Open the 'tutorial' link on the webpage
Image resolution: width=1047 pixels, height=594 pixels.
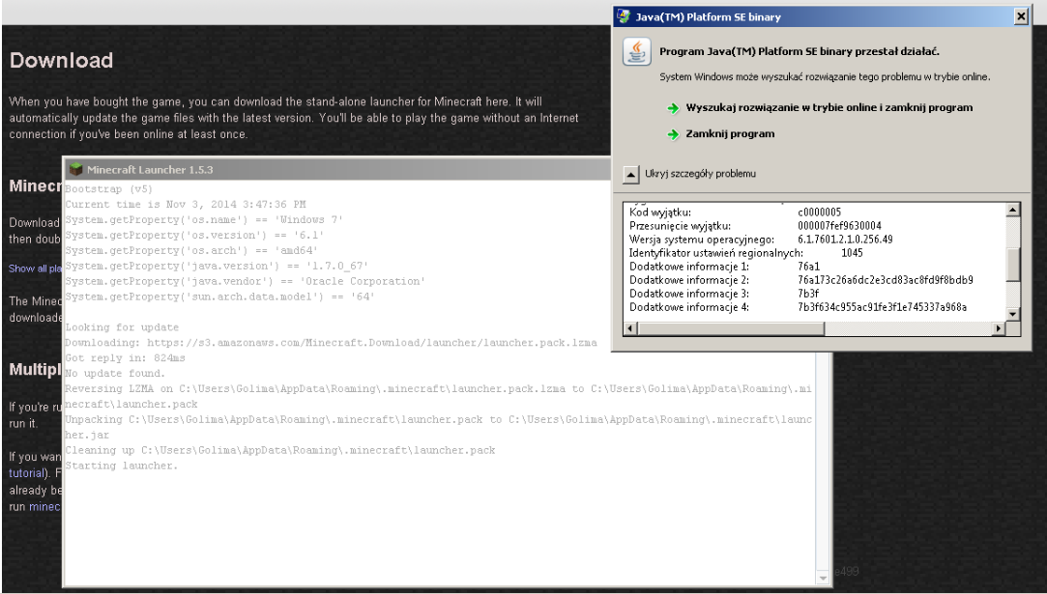pos(26,473)
